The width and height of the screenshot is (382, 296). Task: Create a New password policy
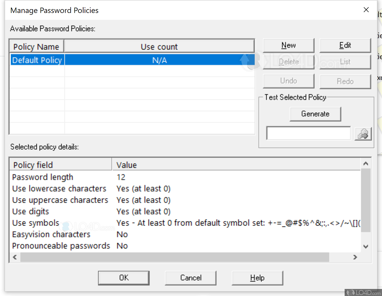(289, 45)
